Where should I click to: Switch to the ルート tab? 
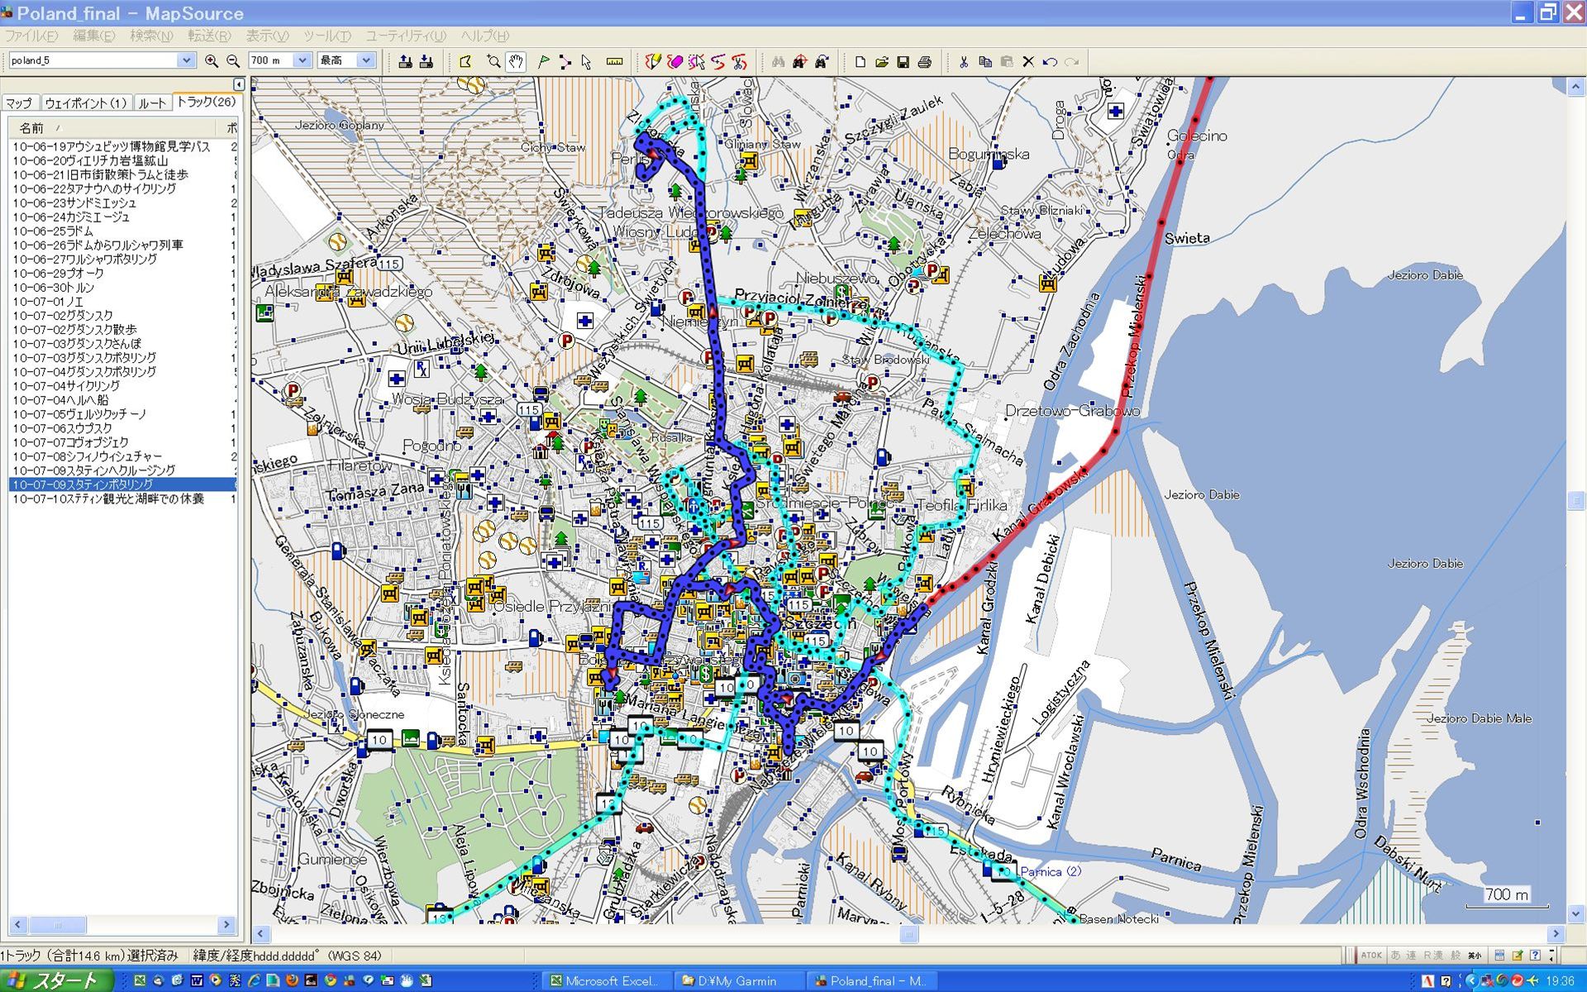click(x=152, y=103)
